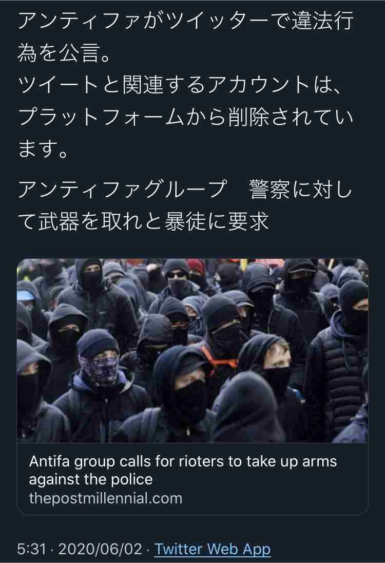Click the red beanie in the card photo
This screenshot has height=563, width=385.
pos(196,266)
